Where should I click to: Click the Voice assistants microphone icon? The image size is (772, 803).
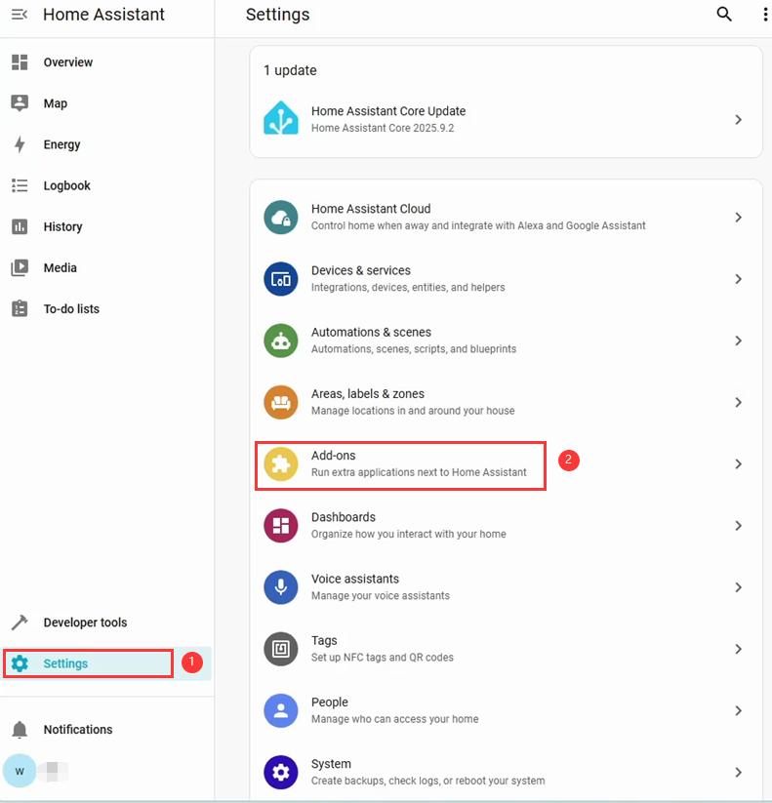[x=281, y=587]
